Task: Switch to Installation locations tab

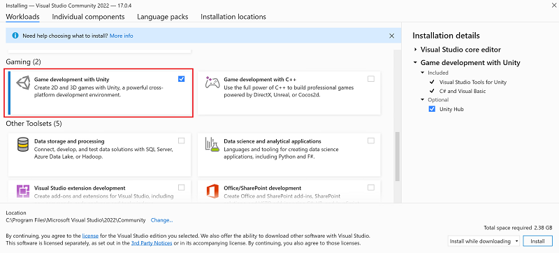Action: [233, 17]
